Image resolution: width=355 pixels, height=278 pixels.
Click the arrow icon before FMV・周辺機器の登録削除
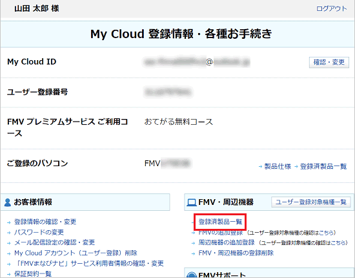point(193,253)
